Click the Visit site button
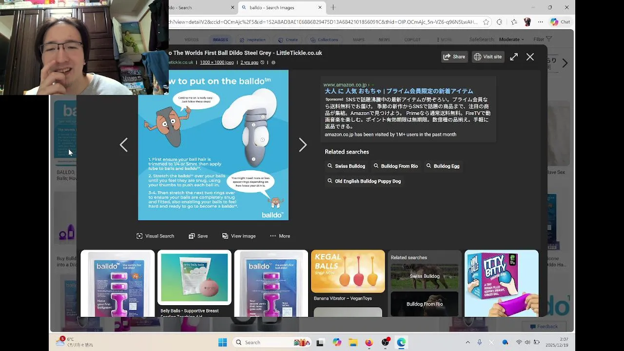The image size is (624, 351). [487, 57]
